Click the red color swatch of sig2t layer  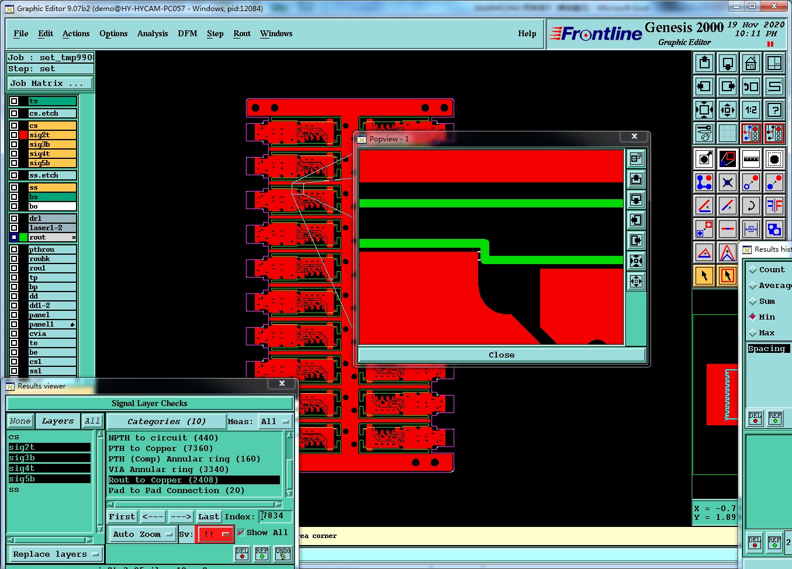pyautogui.click(x=23, y=135)
